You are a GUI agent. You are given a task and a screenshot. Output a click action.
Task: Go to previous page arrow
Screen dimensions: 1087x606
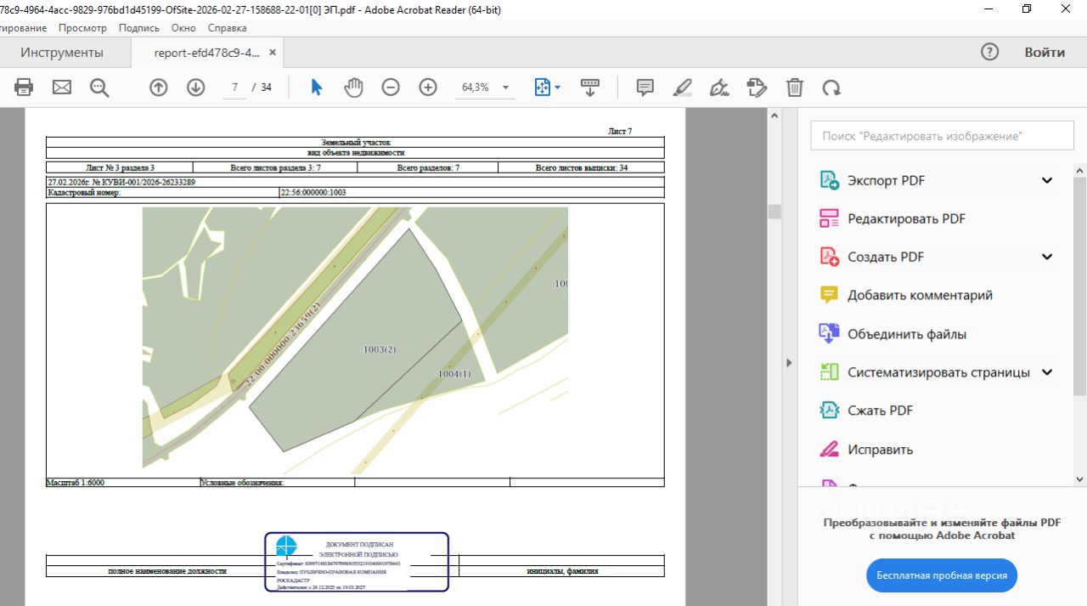point(159,87)
